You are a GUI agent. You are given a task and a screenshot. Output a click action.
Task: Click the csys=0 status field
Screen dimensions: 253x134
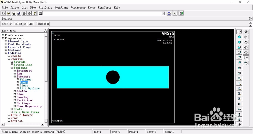[154, 132]
